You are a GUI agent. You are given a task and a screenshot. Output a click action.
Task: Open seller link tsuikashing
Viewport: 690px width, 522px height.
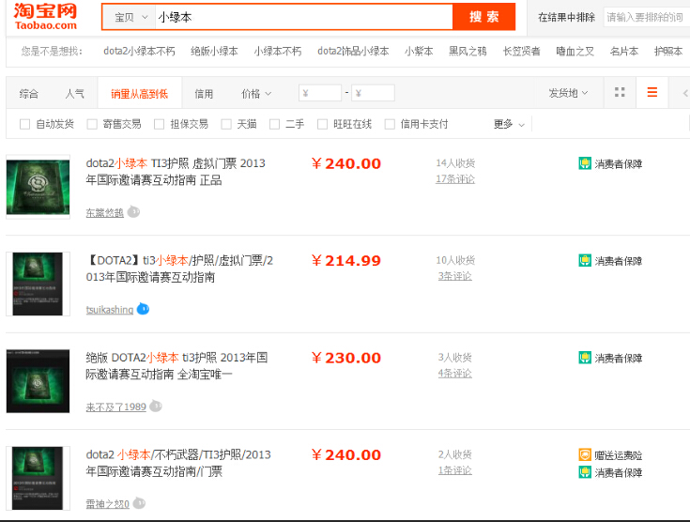point(110,310)
